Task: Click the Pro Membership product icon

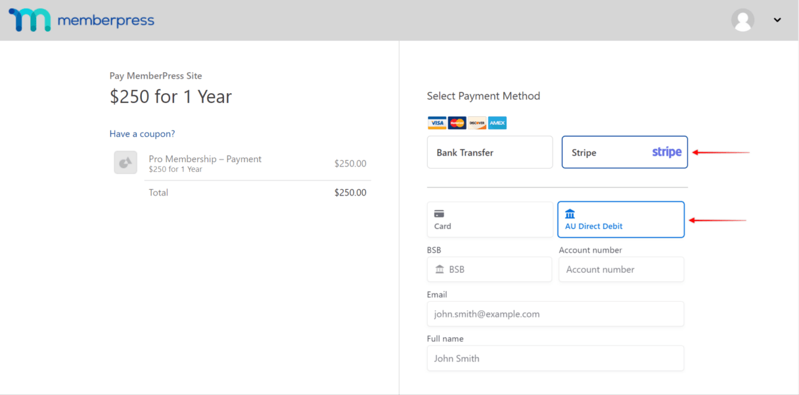Action: pos(126,163)
